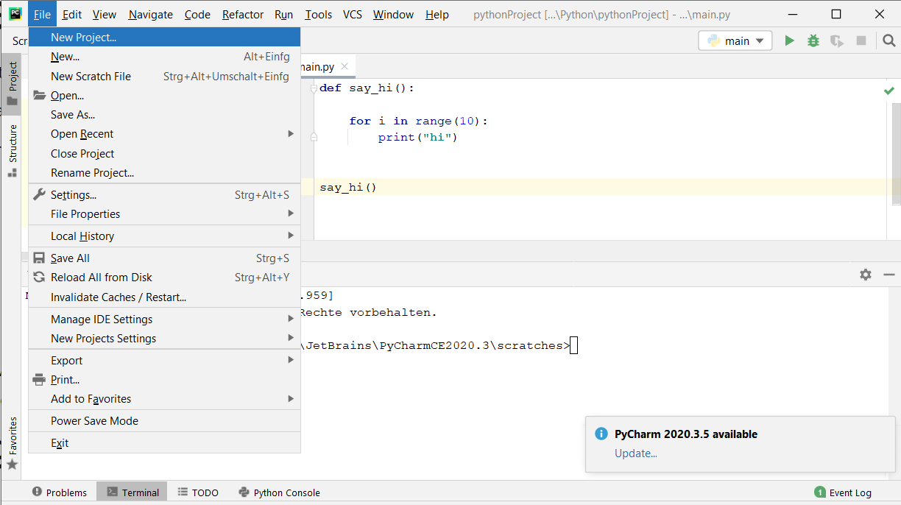
Task: Click the Update link in the notification
Action: pyautogui.click(x=635, y=453)
